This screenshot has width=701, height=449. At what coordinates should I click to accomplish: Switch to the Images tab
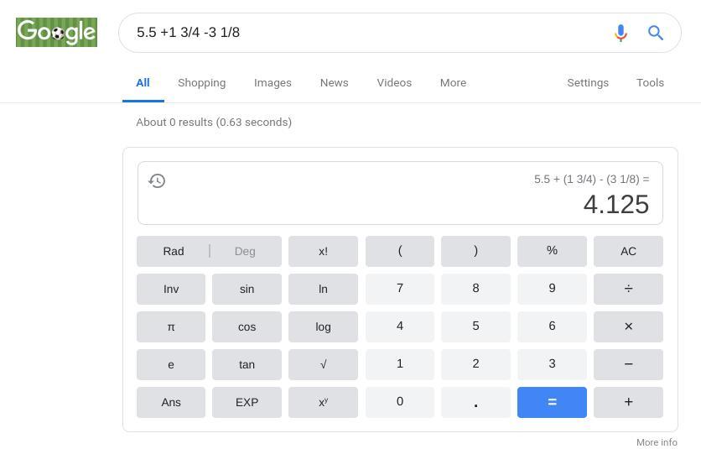coord(273,82)
